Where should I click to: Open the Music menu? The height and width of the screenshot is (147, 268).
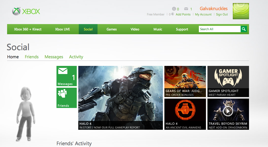point(158,29)
